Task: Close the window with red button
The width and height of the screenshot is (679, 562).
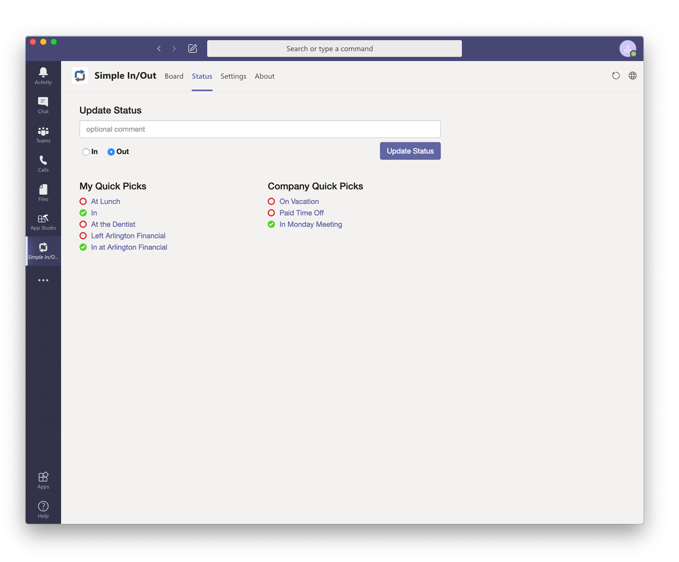Action: coord(33,42)
